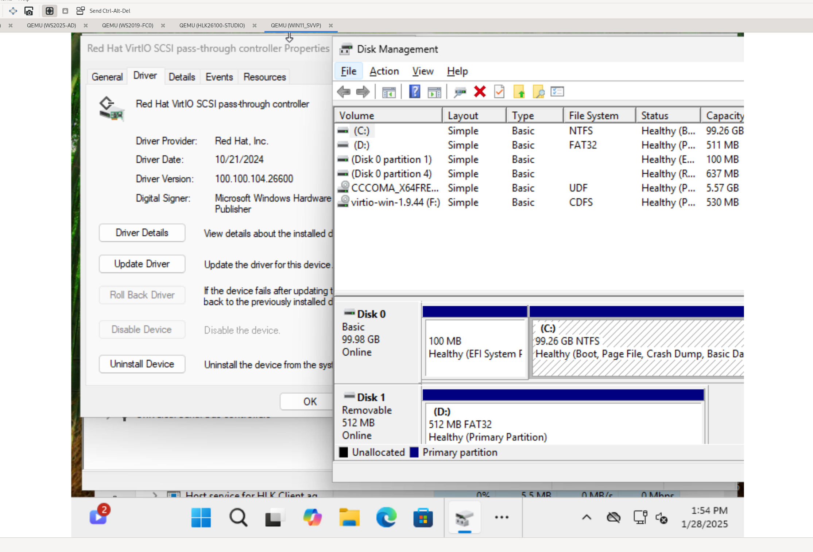Click the Properties checkmark toolbar icon
813x552 pixels.
point(499,92)
